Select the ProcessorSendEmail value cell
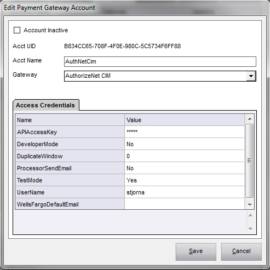The height and width of the screenshot is (270, 270). [x=185, y=168]
